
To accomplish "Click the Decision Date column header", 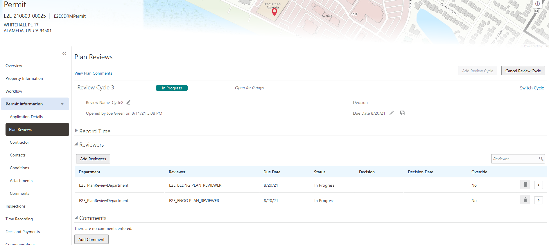I will click(420, 172).
